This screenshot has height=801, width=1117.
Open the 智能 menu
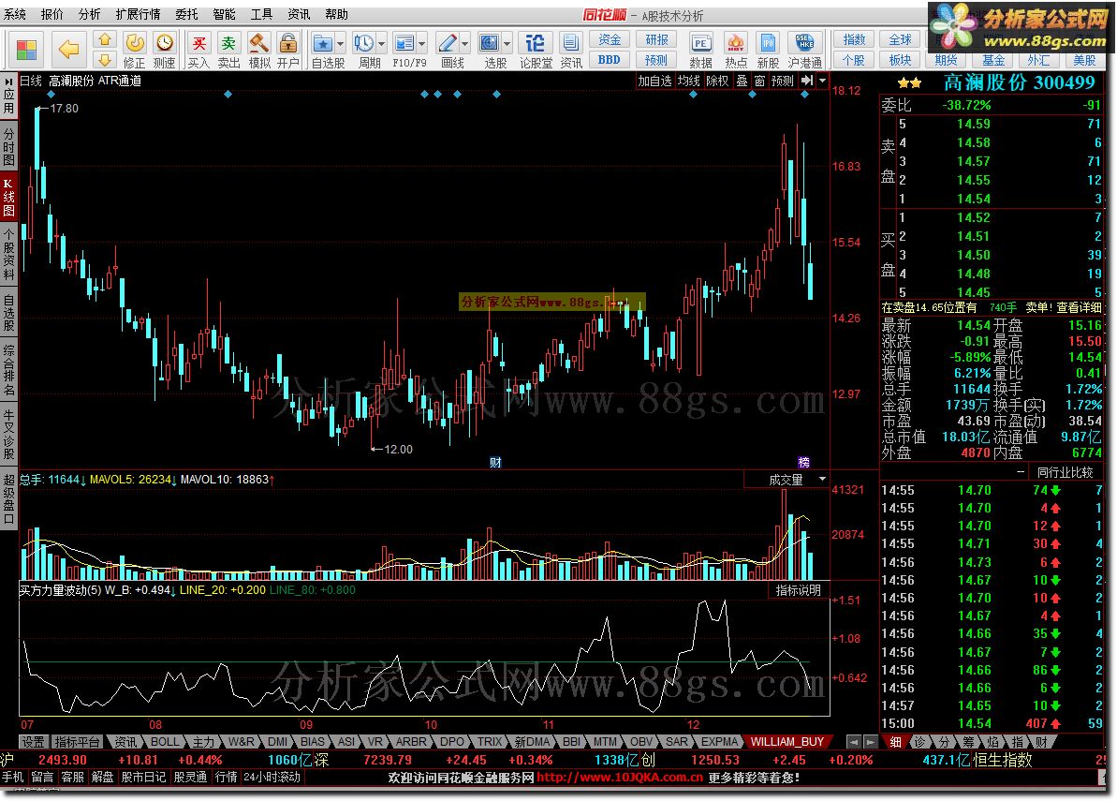(225, 14)
